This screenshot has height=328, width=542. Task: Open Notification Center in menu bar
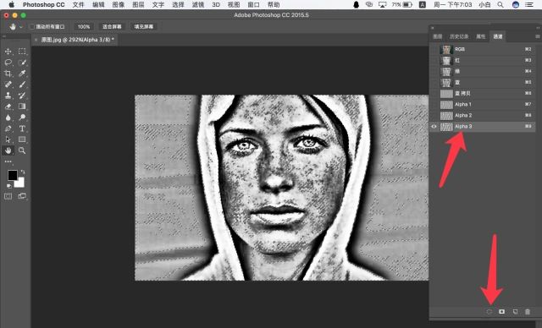[x=528, y=5]
